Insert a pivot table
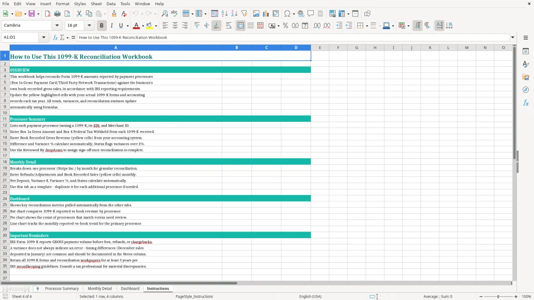The width and height of the screenshot is (534, 300). (x=276, y=14)
